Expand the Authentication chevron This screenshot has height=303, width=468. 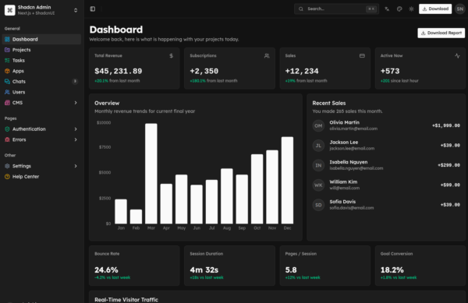76,129
